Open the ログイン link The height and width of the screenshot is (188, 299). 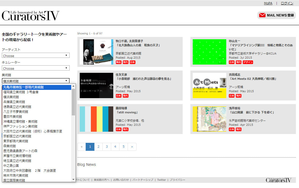click(x=287, y=3)
